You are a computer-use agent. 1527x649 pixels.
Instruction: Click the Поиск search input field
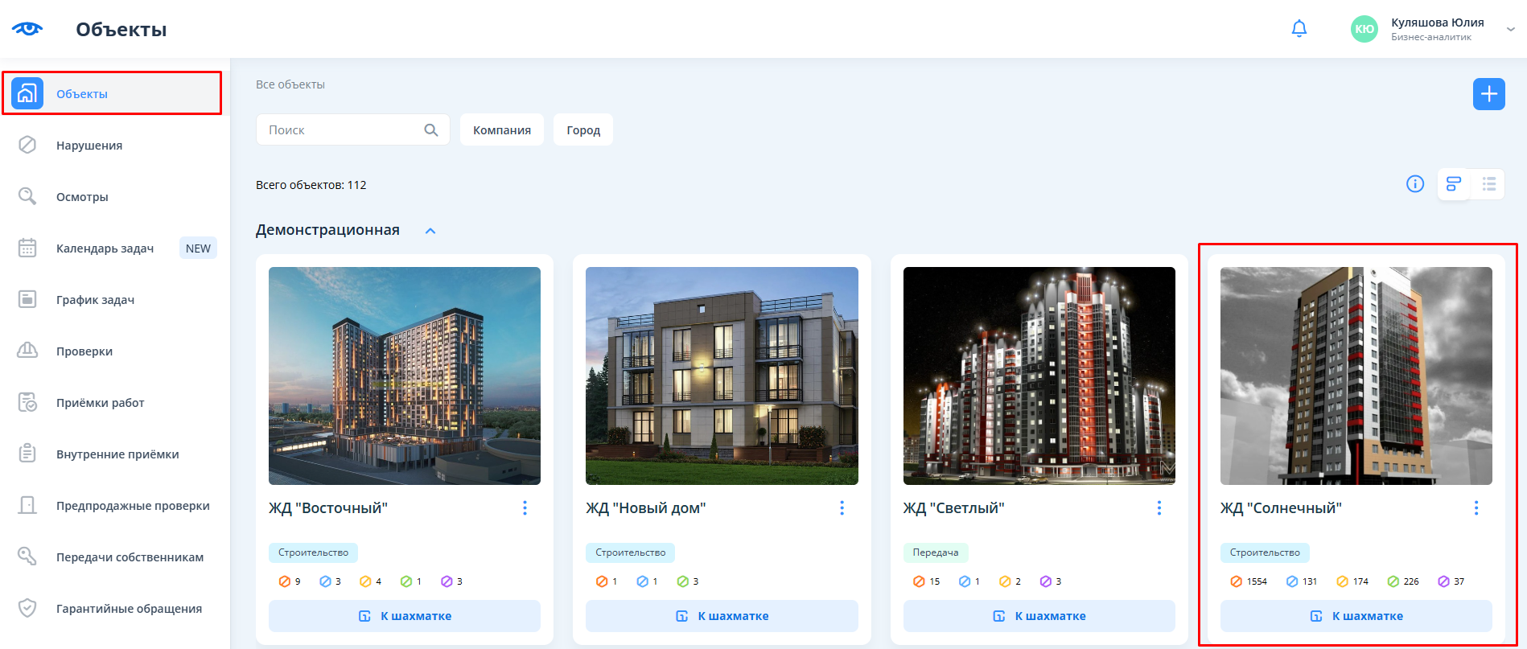coord(342,130)
